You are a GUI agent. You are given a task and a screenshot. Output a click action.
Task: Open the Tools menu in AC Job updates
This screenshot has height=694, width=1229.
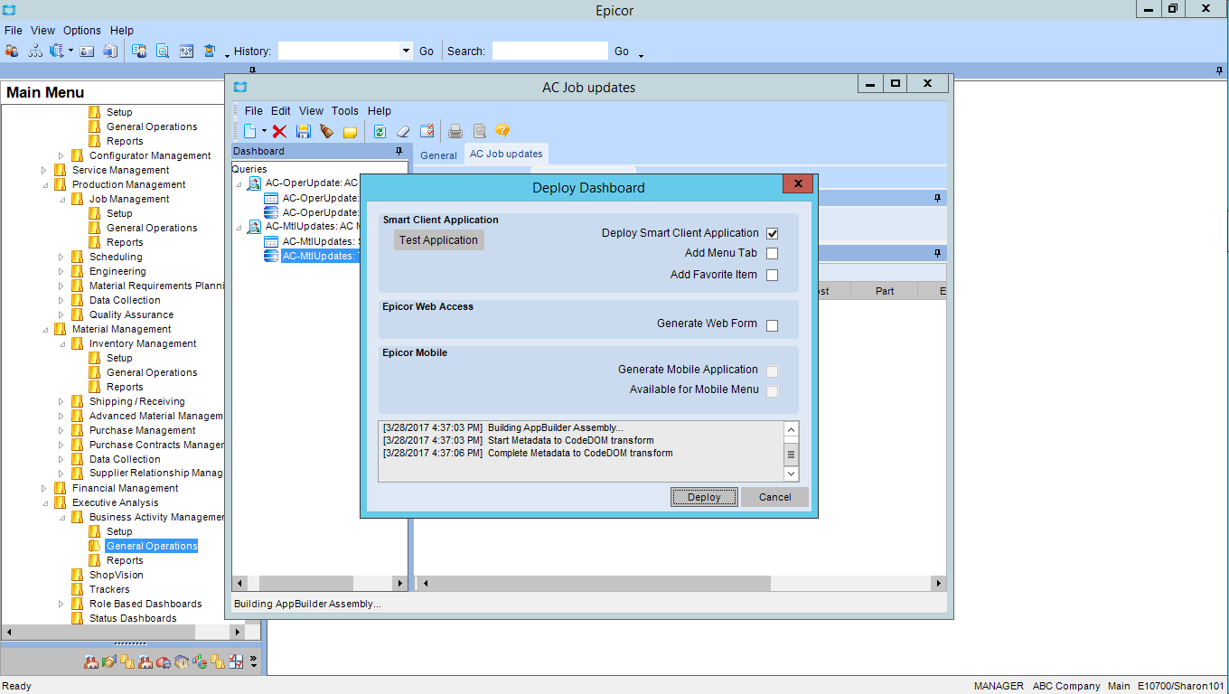[x=345, y=111]
